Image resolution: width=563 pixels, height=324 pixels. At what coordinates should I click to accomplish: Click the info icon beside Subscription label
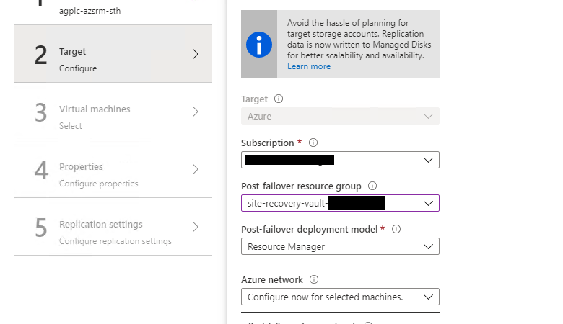coord(313,143)
